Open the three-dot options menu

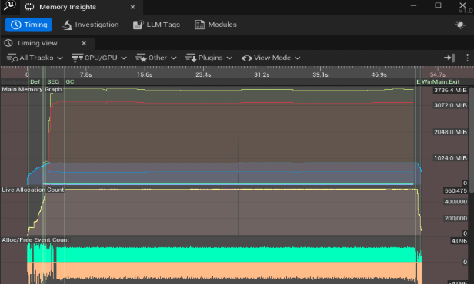coord(467,58)
